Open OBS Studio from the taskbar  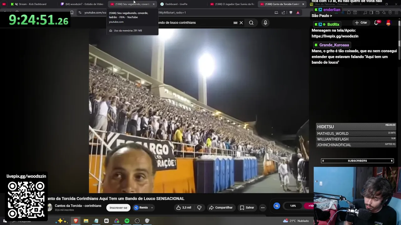tap(137, 221)
